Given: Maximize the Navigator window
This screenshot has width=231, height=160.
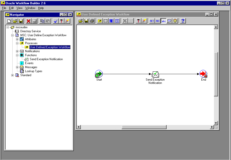Looking at the screenshot, I should [x=66, y=15].
